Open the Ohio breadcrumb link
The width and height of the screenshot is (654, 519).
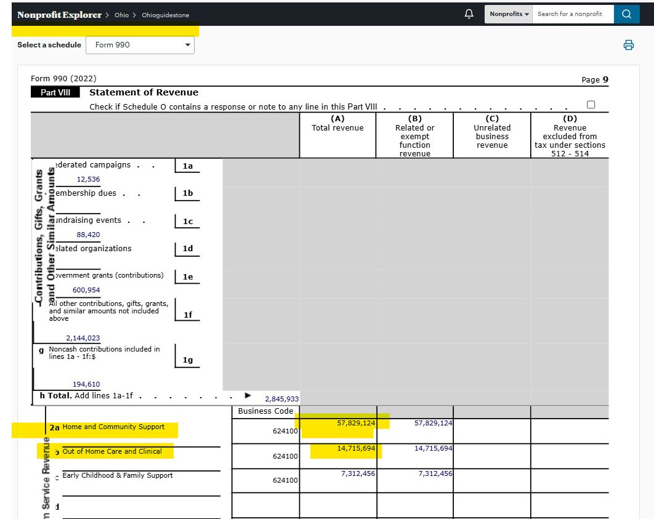point(122,15)
